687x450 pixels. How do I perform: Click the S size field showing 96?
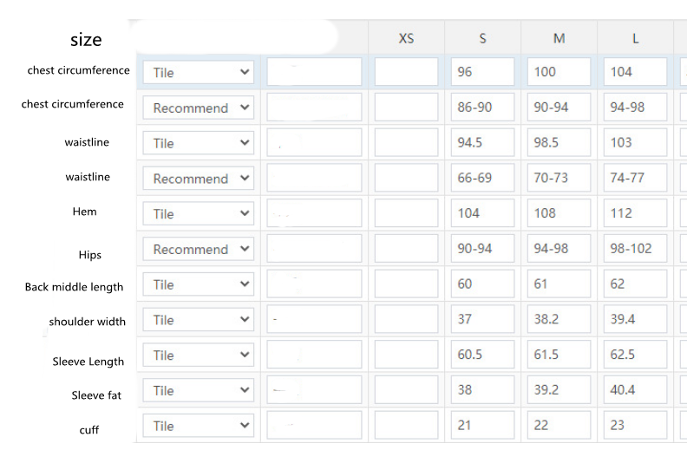tap(482, 72)
